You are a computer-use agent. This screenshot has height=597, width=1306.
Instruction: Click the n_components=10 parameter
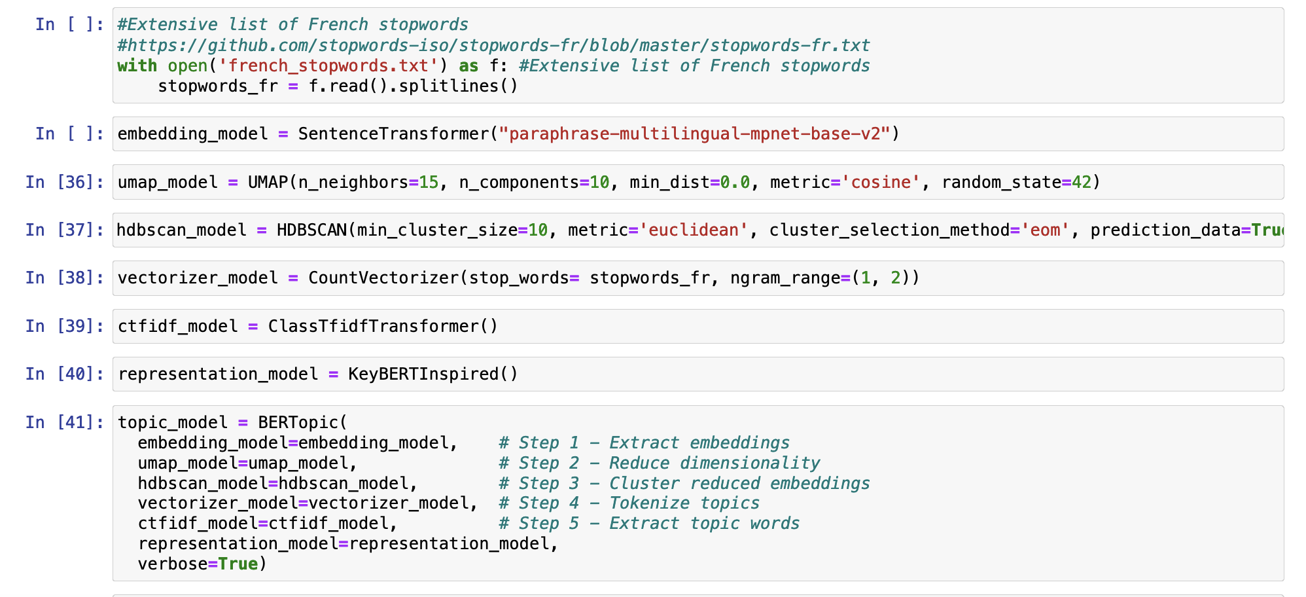(x=535, y=182)
